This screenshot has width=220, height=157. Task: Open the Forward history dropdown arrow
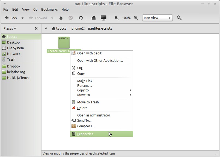(52, 18)
